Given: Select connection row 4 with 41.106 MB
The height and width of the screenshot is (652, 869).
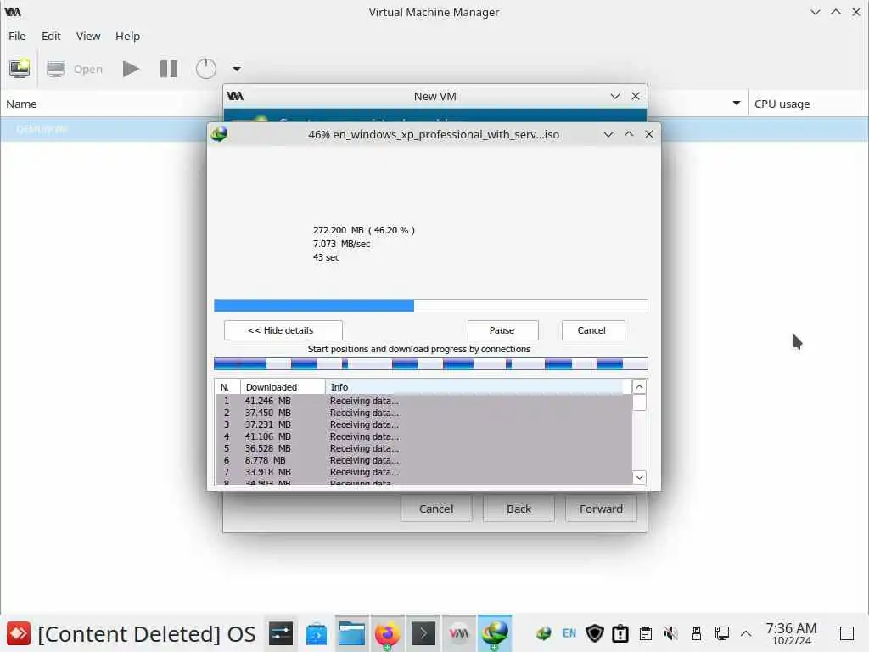Looking at the screenshot, I should (423, 437).
